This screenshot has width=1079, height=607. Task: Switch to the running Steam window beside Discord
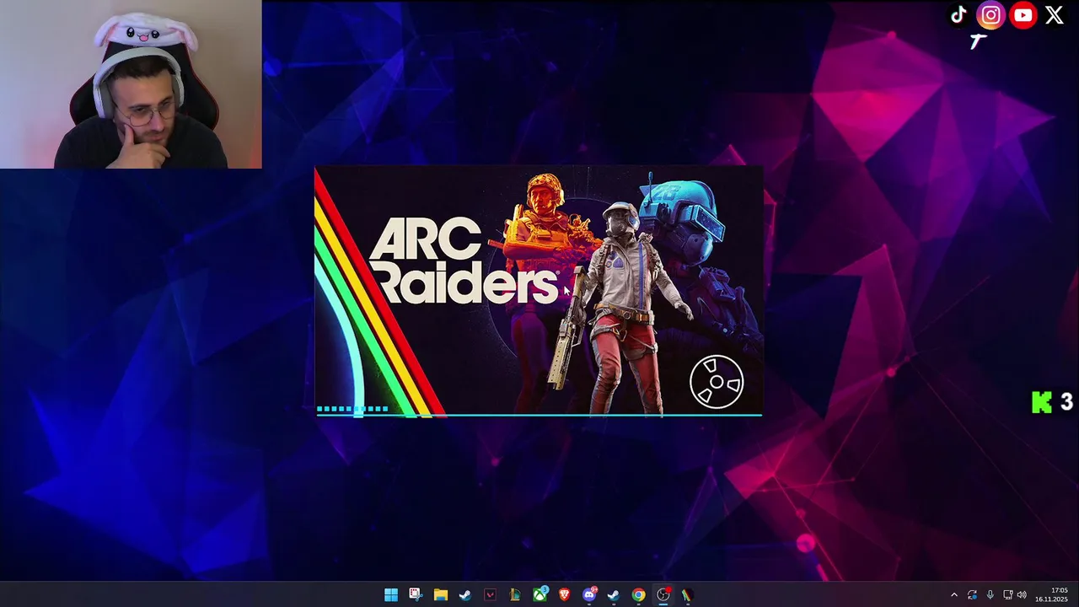pyautogui.click(x=614, y=595)
